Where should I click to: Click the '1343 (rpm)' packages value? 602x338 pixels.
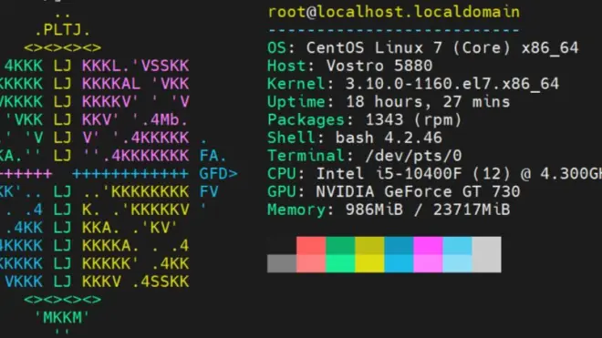pos(413,120)
